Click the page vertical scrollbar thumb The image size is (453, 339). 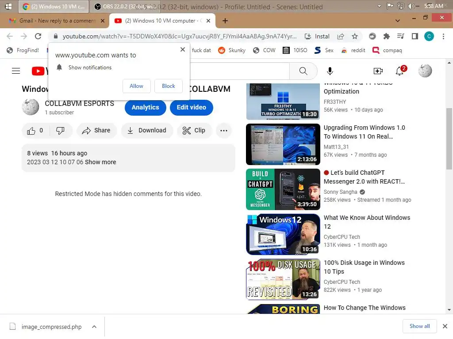[449, 139]
